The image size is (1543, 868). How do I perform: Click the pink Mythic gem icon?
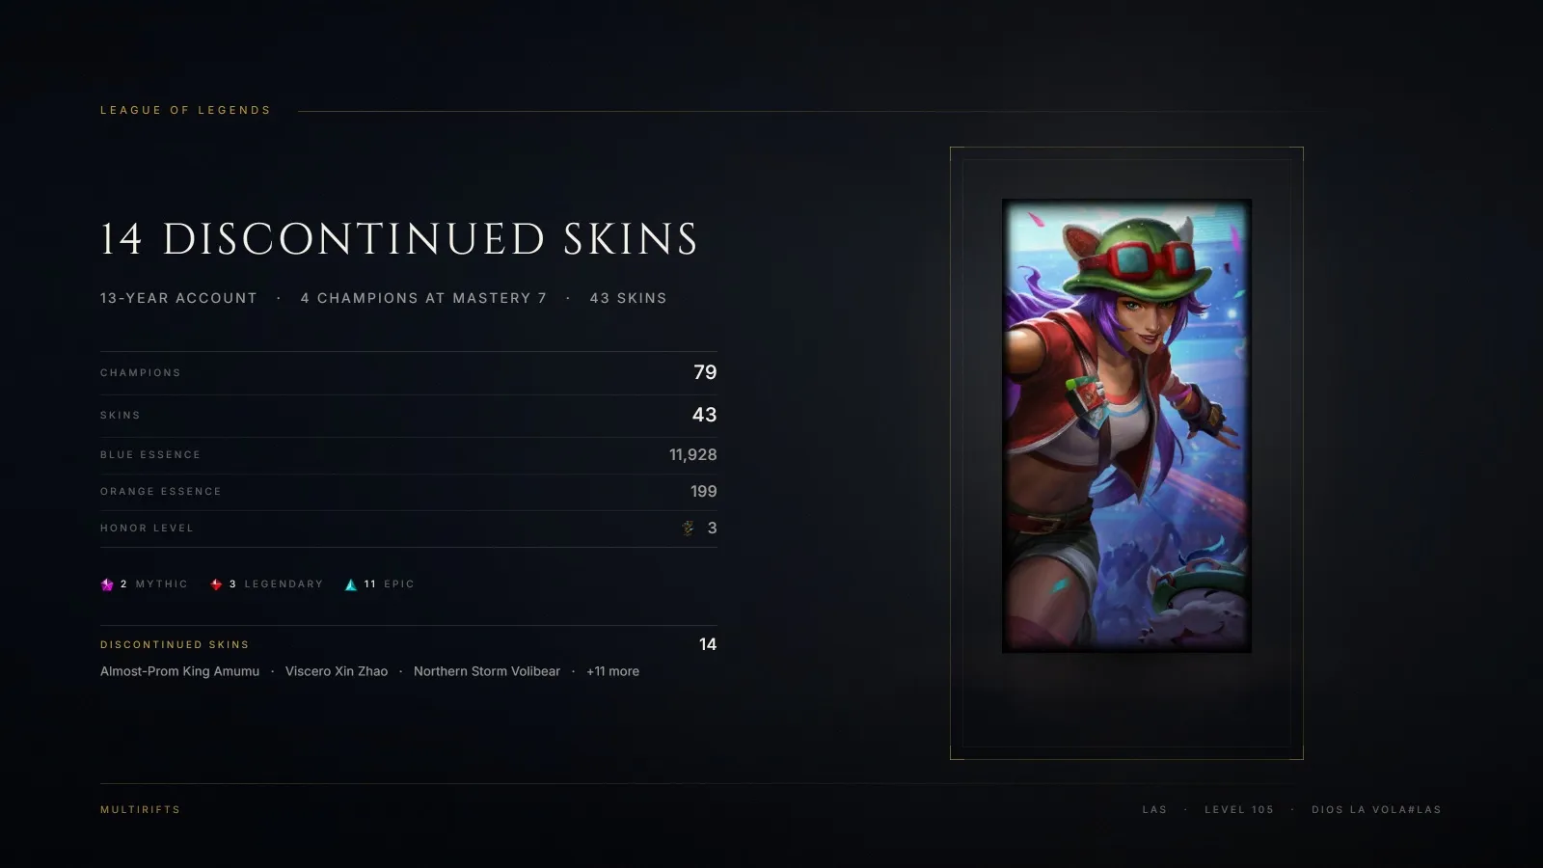click(x=107, y=584)
